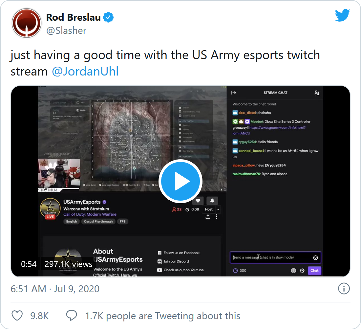Open the three-dot more options menu
361x329 pixels.
point(216,217)
